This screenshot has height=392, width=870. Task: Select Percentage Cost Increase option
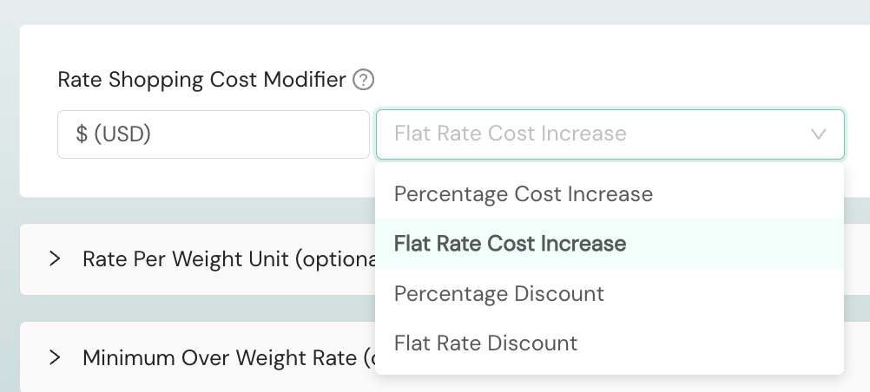coord(523,194)
